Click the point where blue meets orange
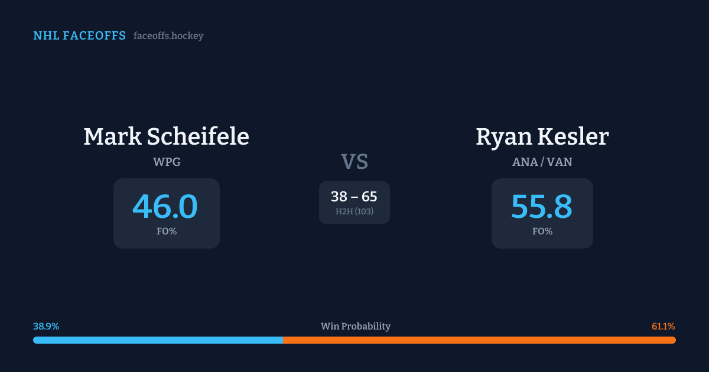 [x=283, y=340]
